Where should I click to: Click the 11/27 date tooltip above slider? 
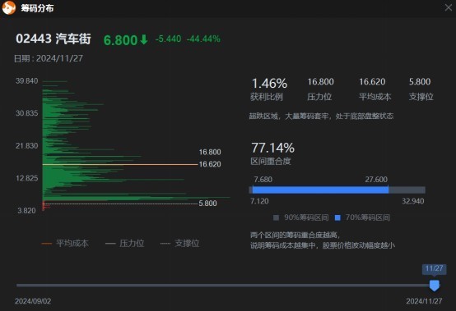(435, 268)
